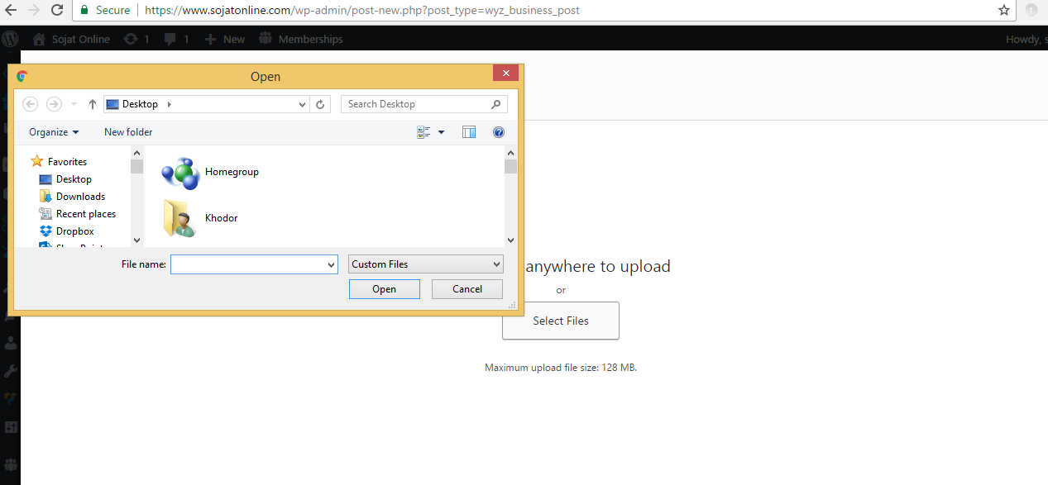Toggle the preview pane in the dialog

tap(469, 132)
